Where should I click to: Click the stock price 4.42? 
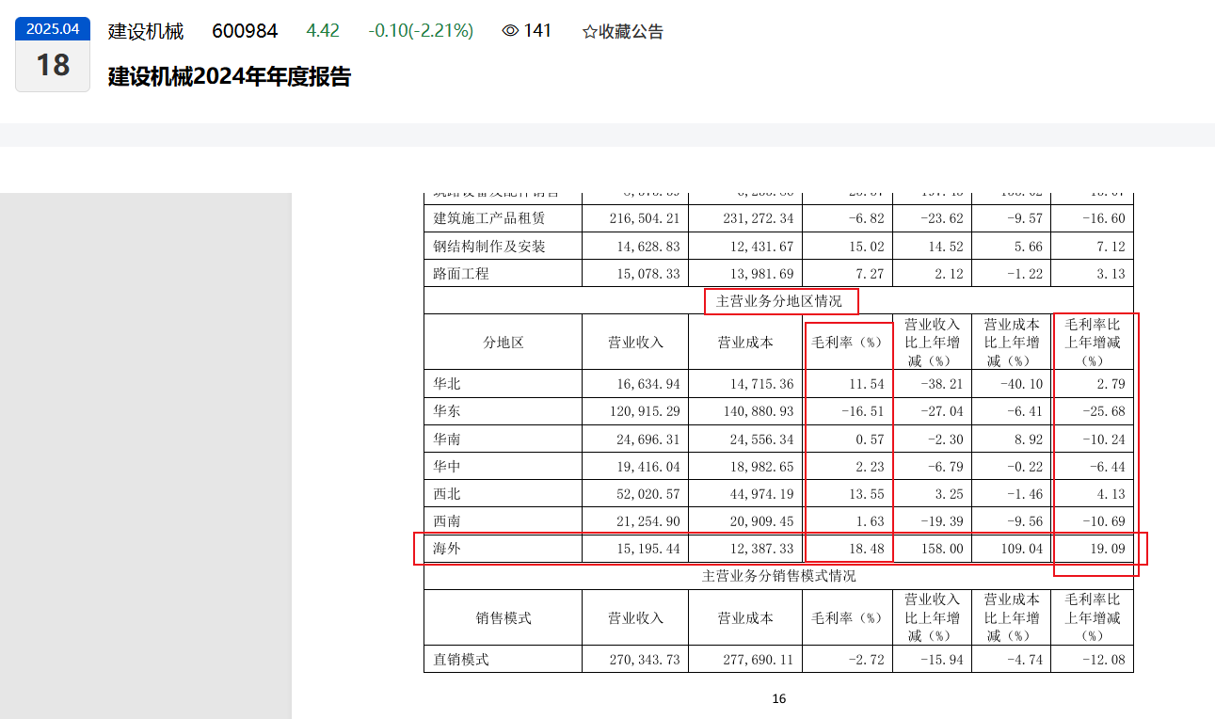(323, 31)
